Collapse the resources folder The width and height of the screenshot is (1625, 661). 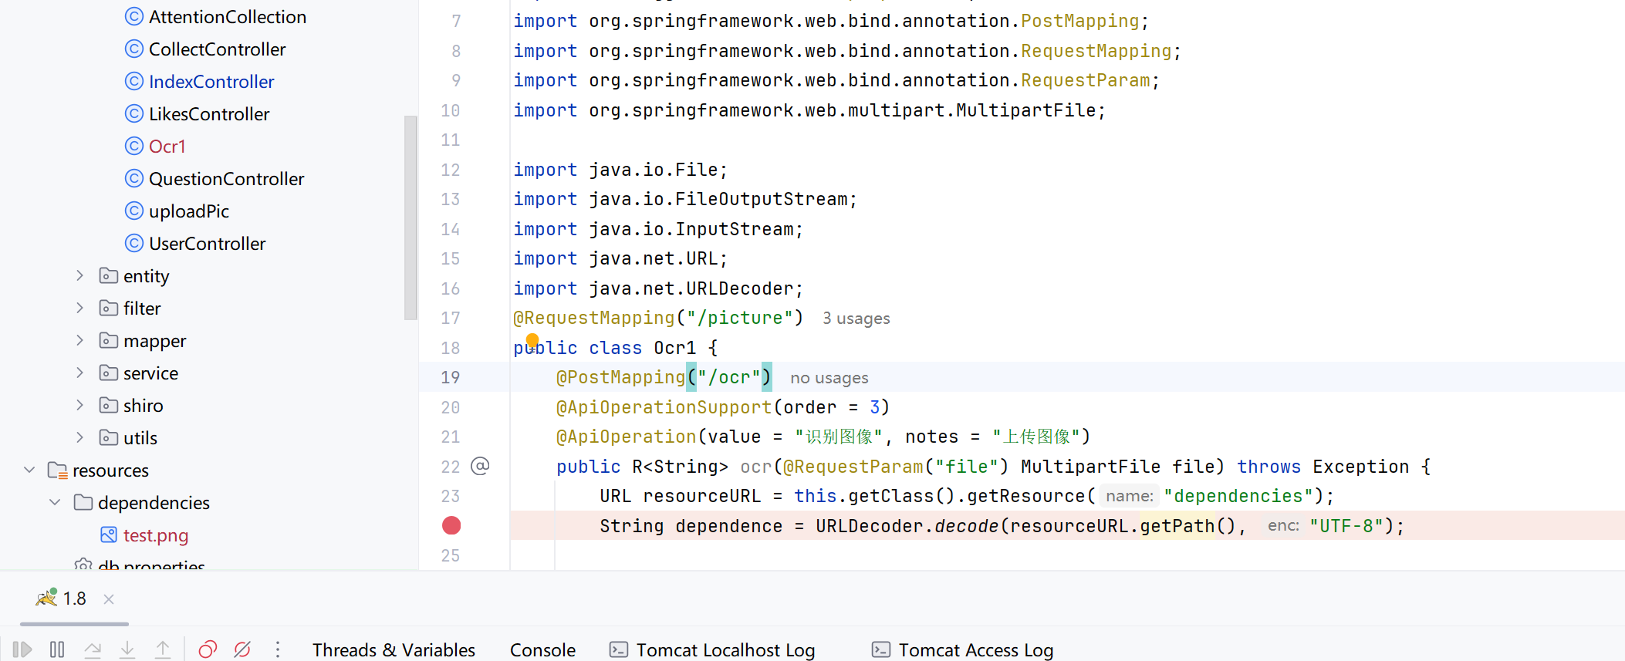tap(29, 470)
